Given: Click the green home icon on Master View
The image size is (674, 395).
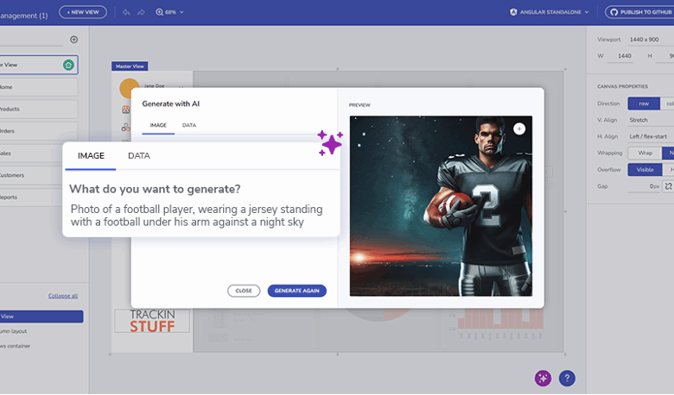Looking at the screenshot, I should [x=68, y=65].
